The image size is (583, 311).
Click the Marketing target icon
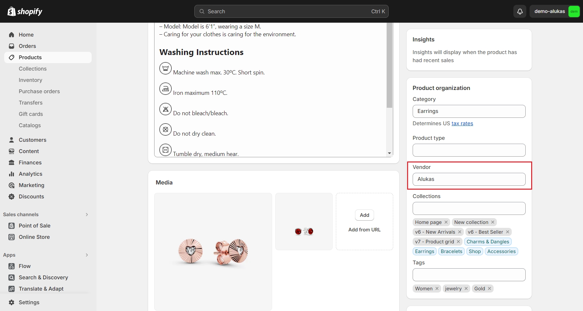pyautogui.click(x=12, y=185)
